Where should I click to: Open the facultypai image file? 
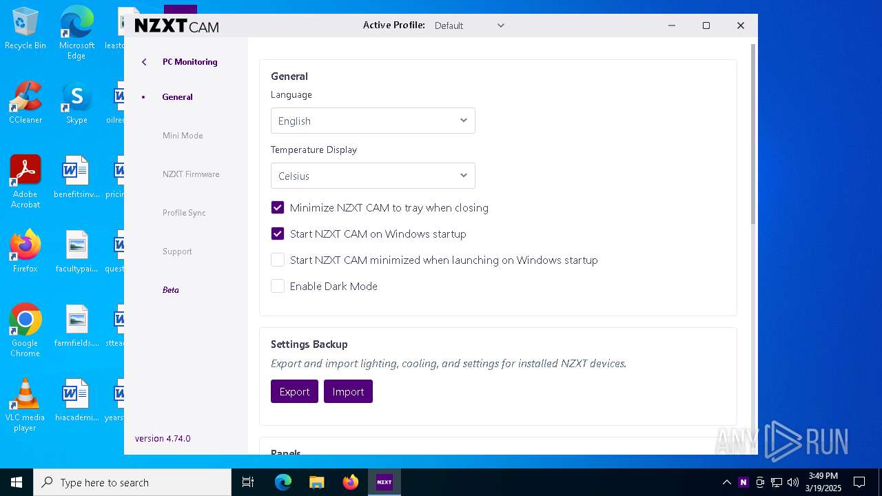point(76,251)
